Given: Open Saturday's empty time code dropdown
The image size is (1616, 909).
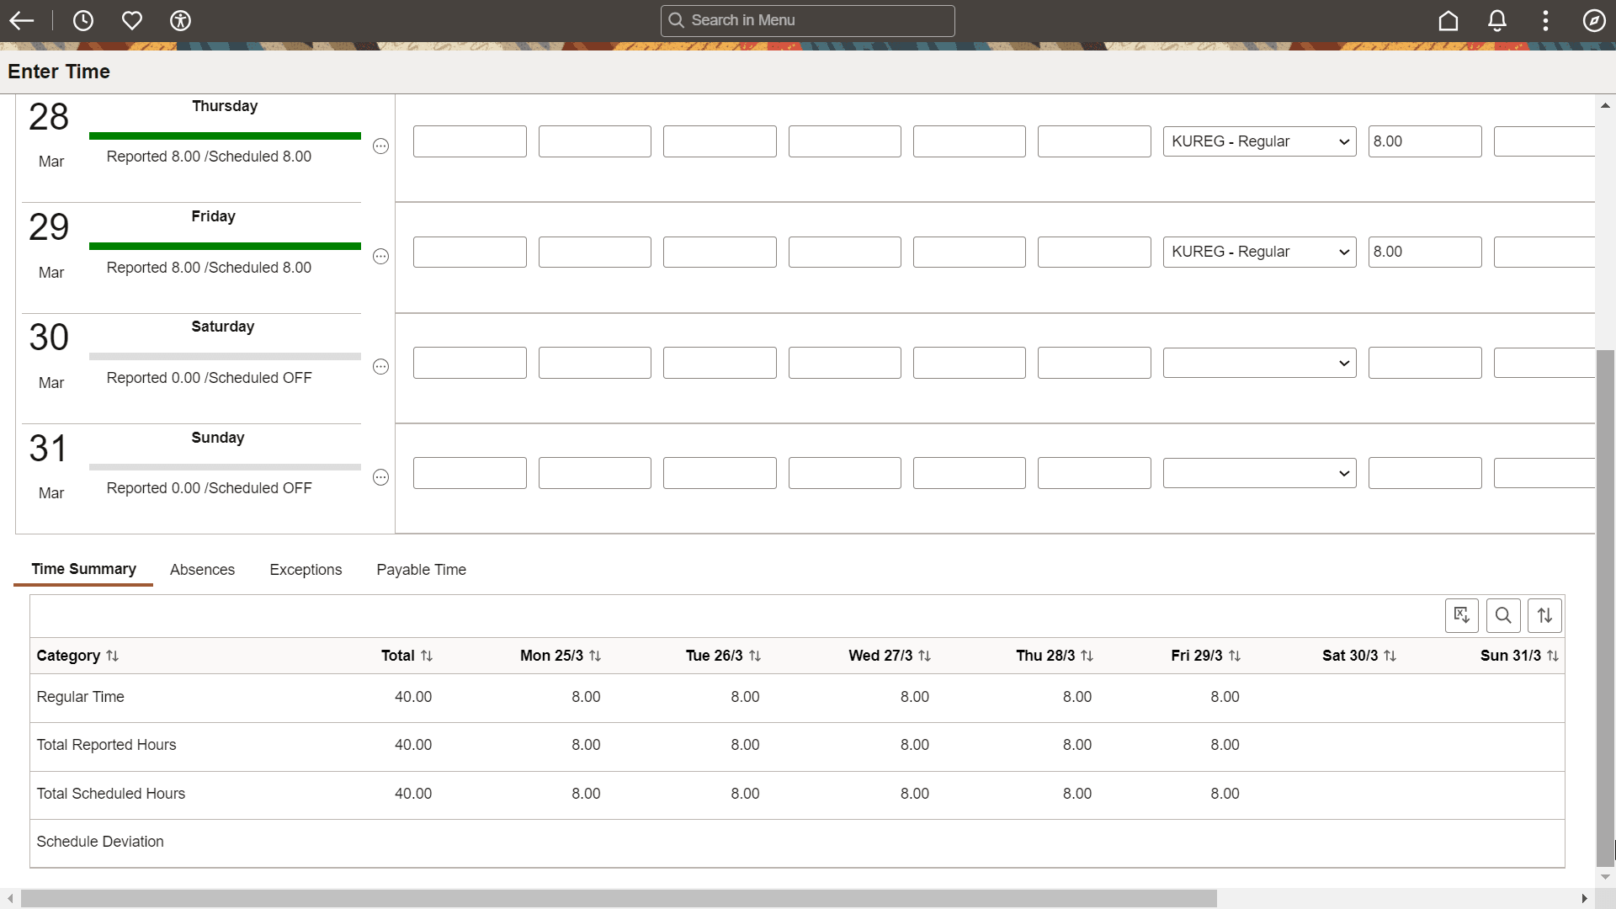Looking at the screenshot, I should click(1259, 363).
